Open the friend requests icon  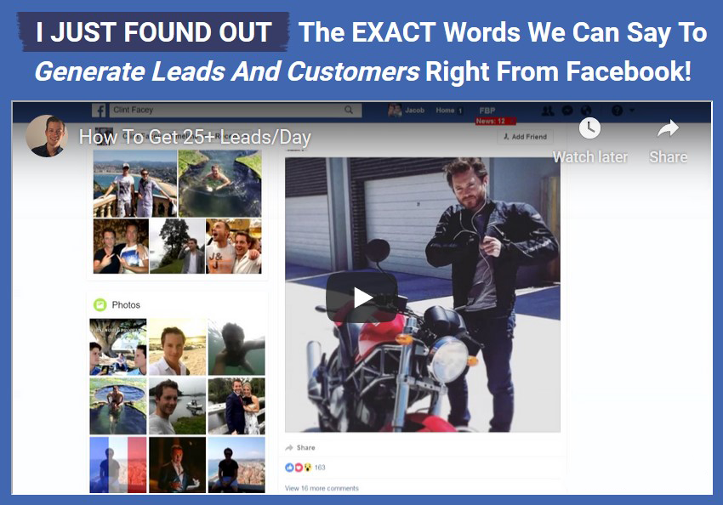click(x=548, y=111)
